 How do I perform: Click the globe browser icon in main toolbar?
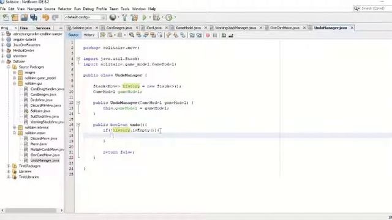[113, 17]
